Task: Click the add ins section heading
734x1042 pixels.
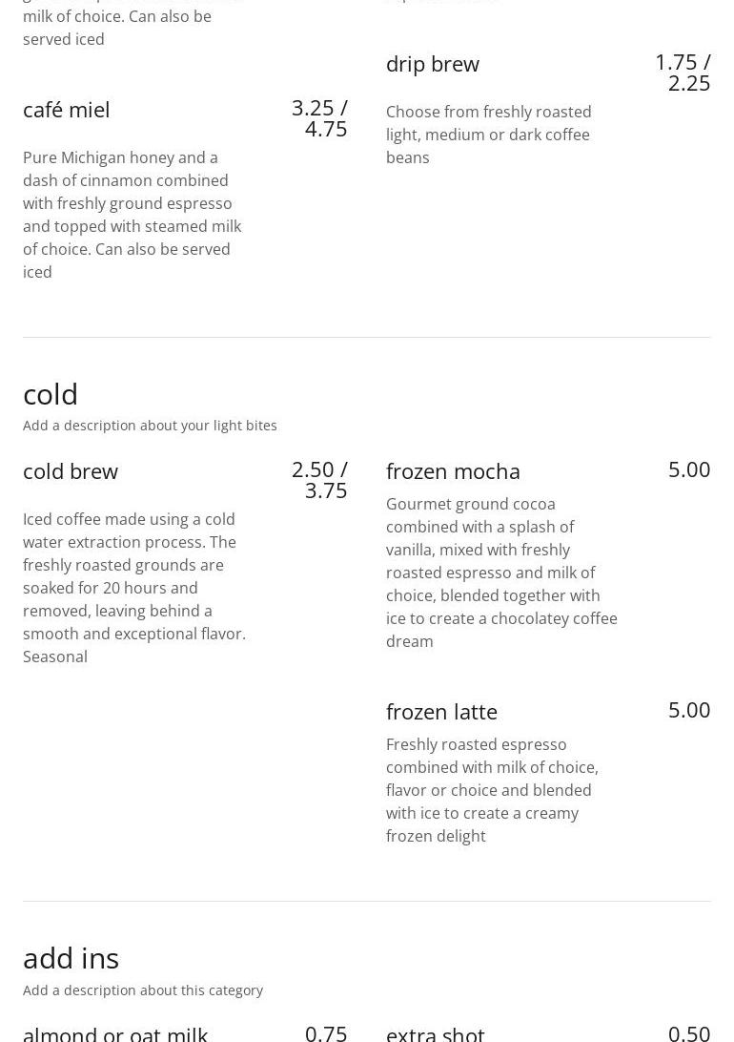Action: pyautogui.click(x=71, y=958)
